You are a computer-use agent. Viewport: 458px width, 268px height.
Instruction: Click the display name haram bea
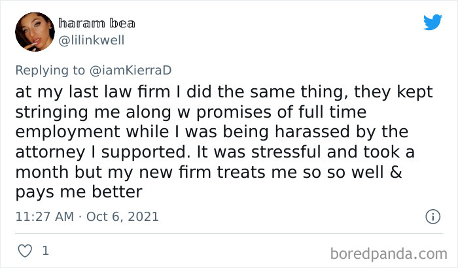point(96,24)
